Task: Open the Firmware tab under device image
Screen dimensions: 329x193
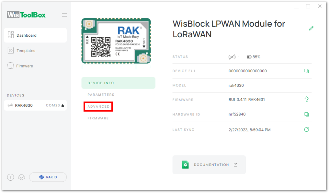Action: tap(98, 118)
